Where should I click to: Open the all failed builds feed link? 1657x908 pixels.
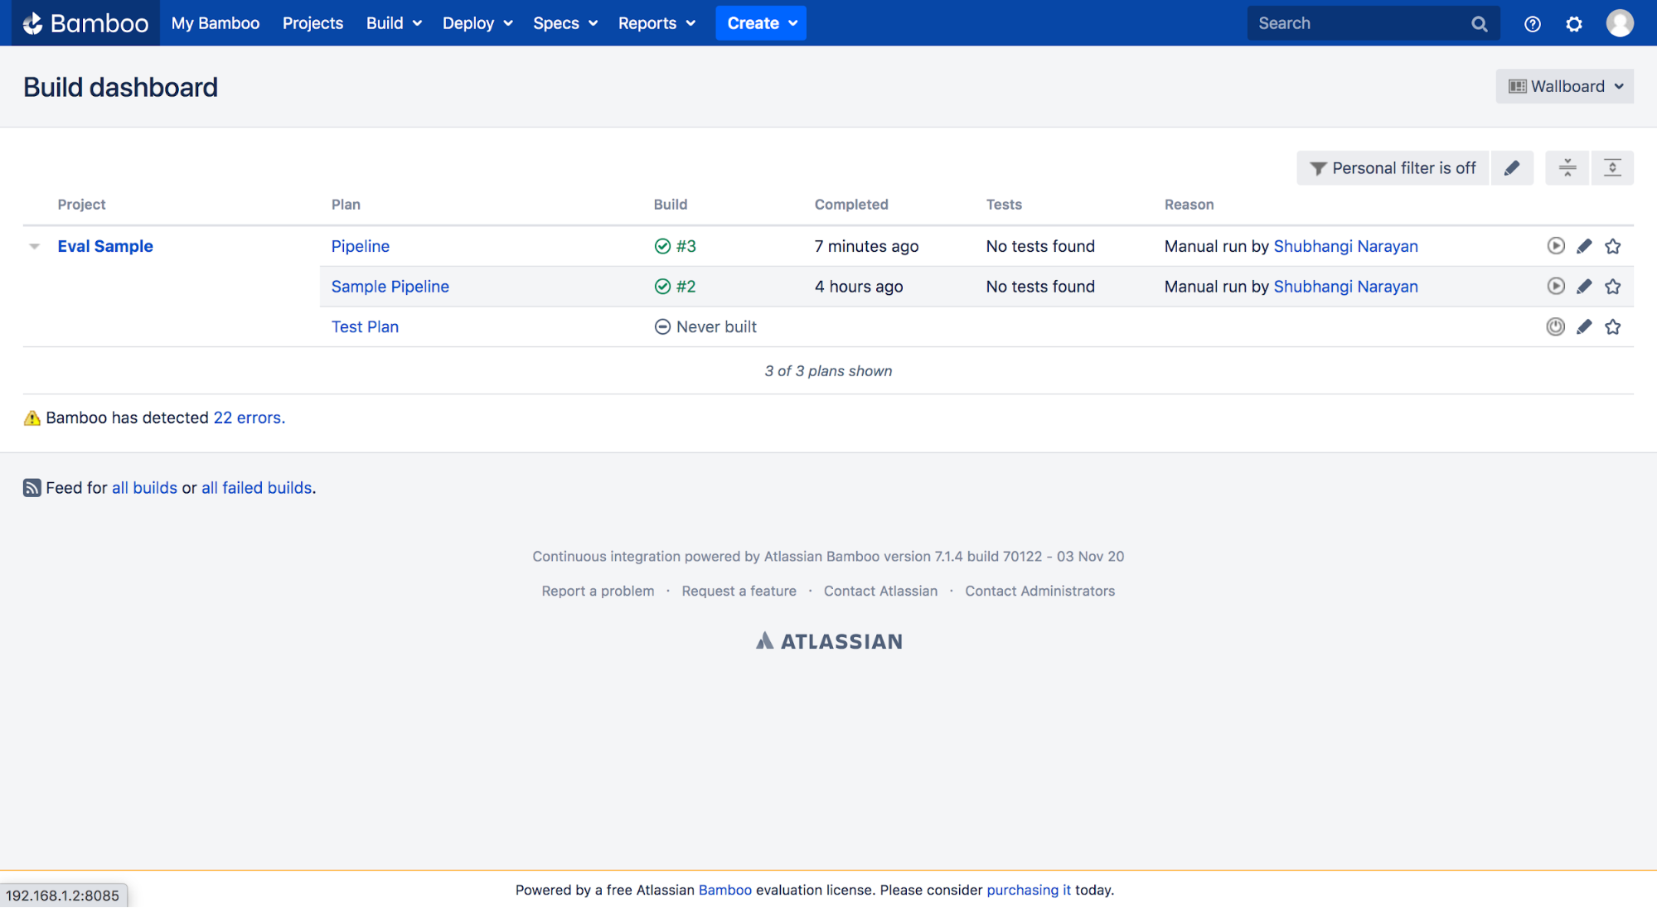(256, 488)
